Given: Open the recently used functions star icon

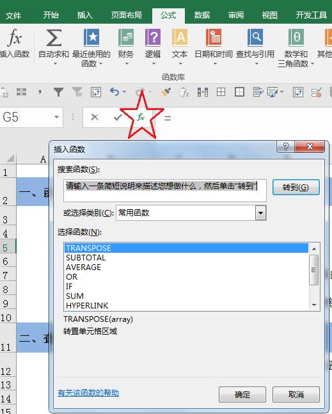Looking at the screenshot, I should [91, 38].
